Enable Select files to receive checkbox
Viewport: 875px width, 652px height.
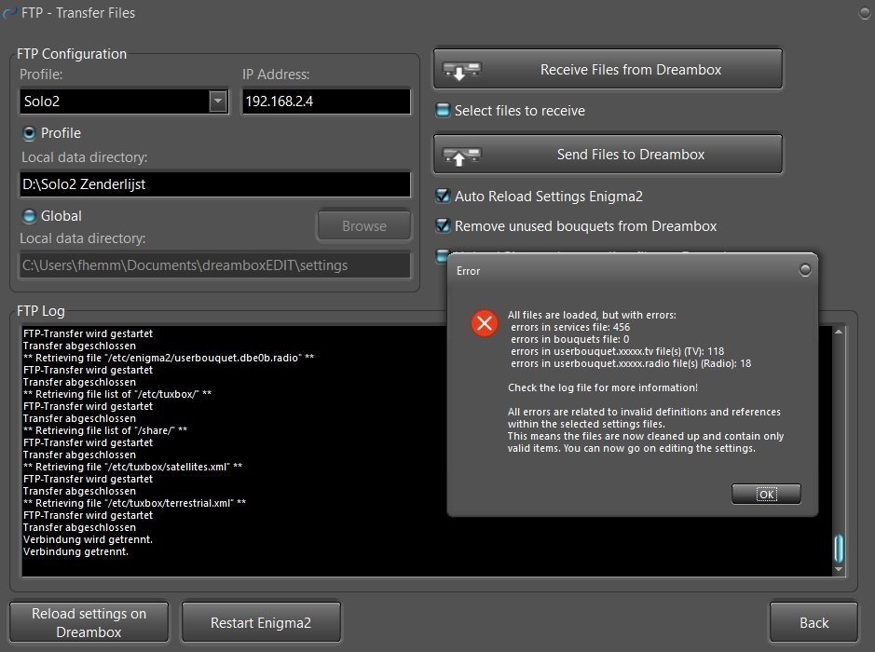pos(443,111)
